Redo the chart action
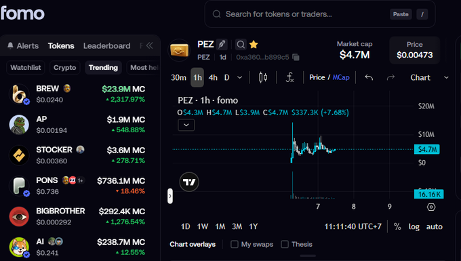The image size is (461, 261). [390, 77]
